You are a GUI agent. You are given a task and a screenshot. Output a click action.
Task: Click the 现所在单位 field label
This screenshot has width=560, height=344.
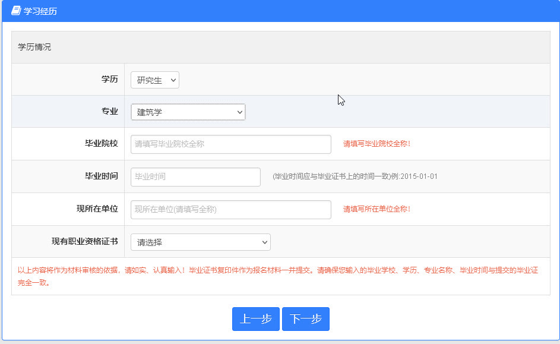[x=97, y=209]
